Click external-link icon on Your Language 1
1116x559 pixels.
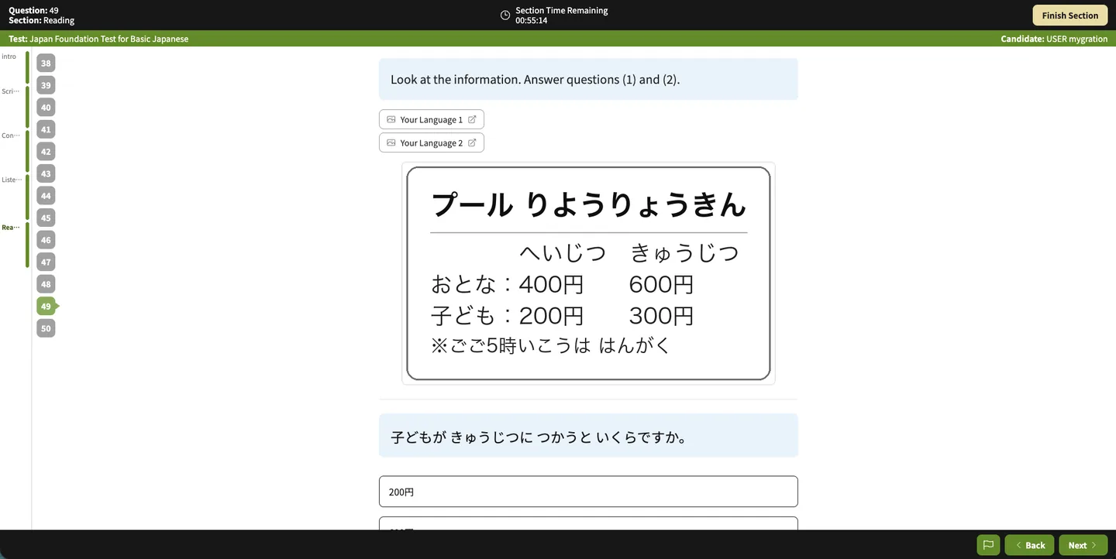472,119
